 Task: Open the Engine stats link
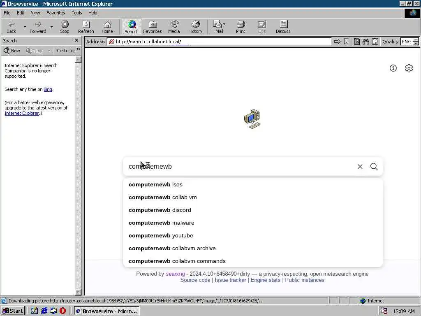click(265, 280)
